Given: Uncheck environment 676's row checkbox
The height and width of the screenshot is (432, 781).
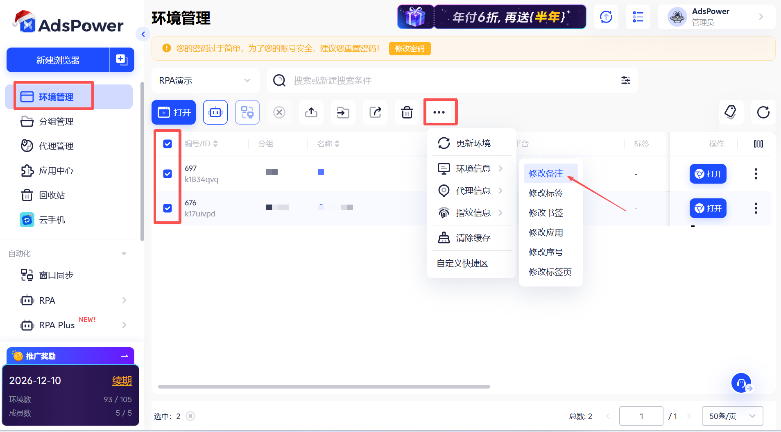Looking at the screenshot, I should [167, 208].
